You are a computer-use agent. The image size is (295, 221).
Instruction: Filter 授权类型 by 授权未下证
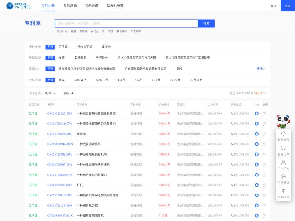pos(85,47)
